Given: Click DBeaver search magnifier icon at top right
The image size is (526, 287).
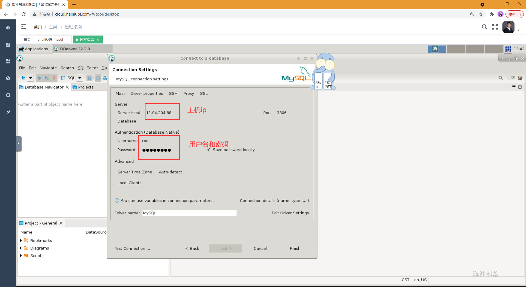Looking at the screenshot, I should pos(501,78).
